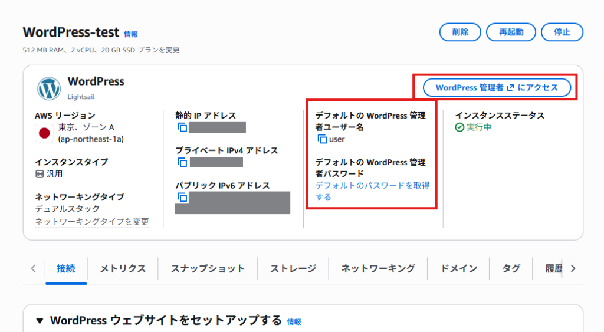604x332 pixels.
Task: Copy the default WordPress admin username
Action: pos(322,139)
